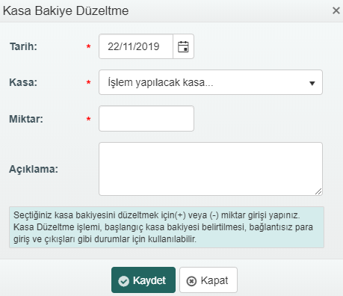The height and width of the screenshot is (296, 343).
Task: Click the Açıklama textarea resize handle
Action: (x=318, y=191)
